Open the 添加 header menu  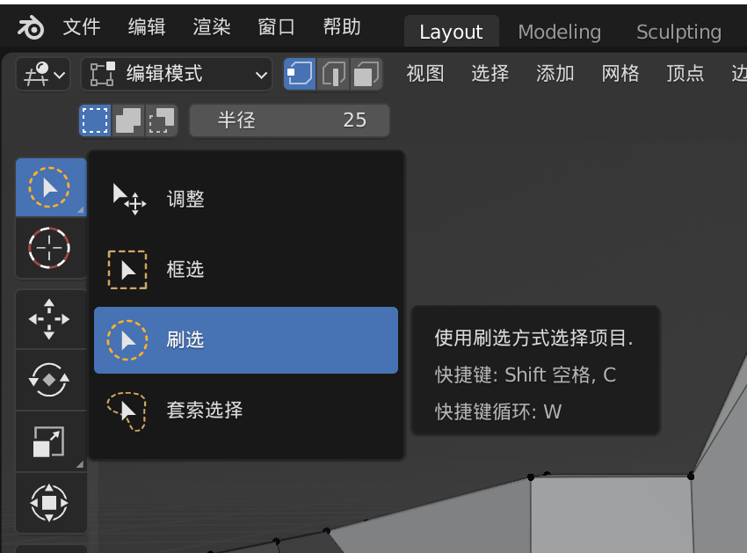click(x=555, y=74)
